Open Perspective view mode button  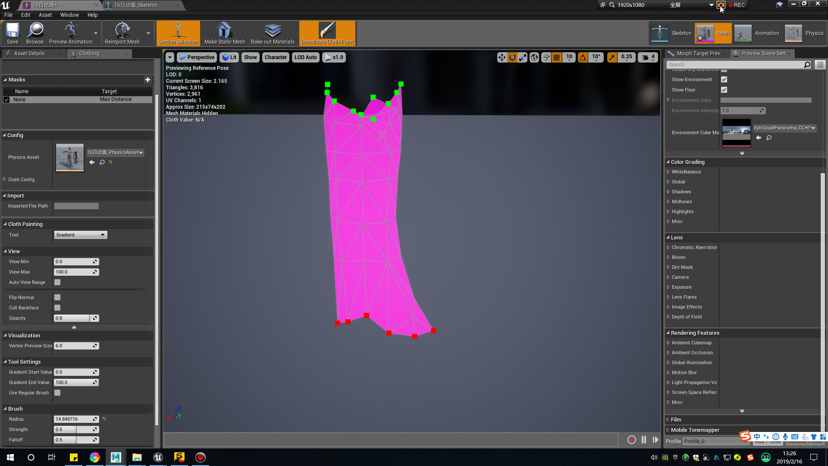197,57
